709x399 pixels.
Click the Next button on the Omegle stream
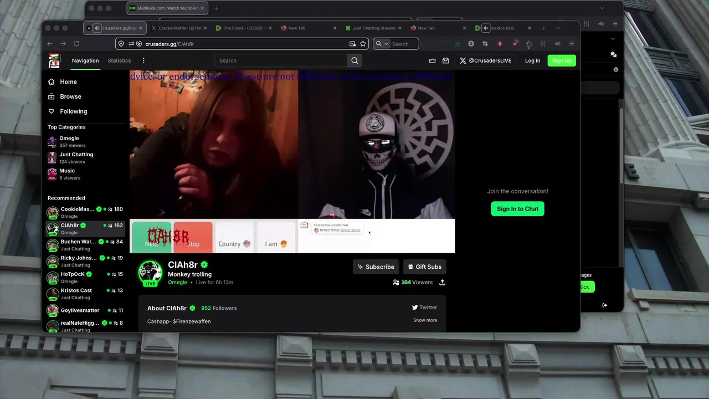pyautogui.click(x=151, y=237)
